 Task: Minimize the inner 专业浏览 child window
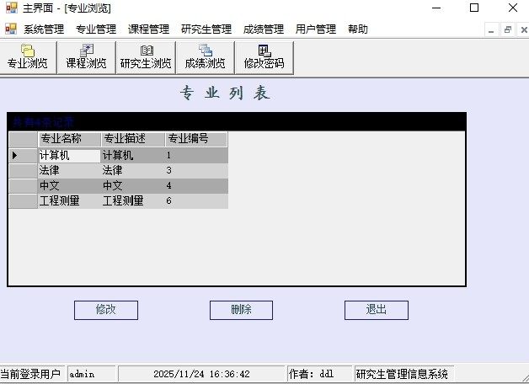click(492, 30)
